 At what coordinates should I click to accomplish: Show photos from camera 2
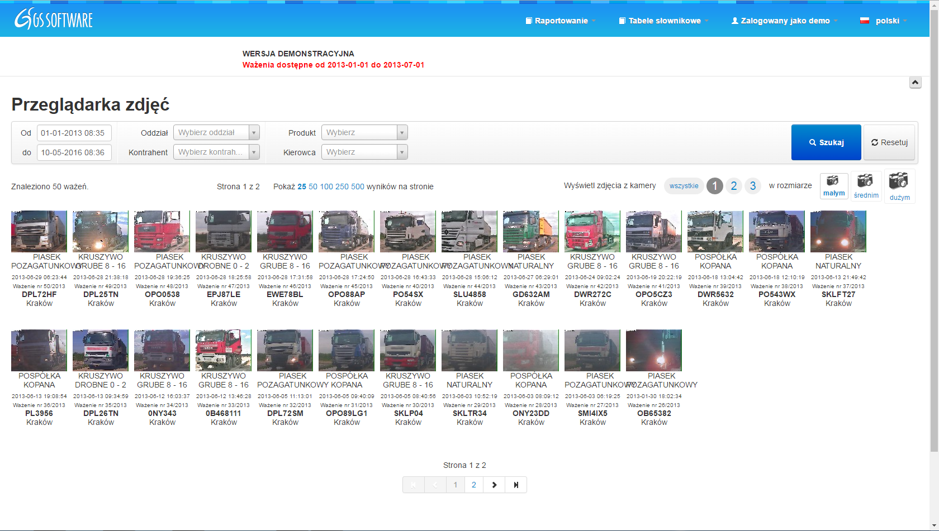733,186
